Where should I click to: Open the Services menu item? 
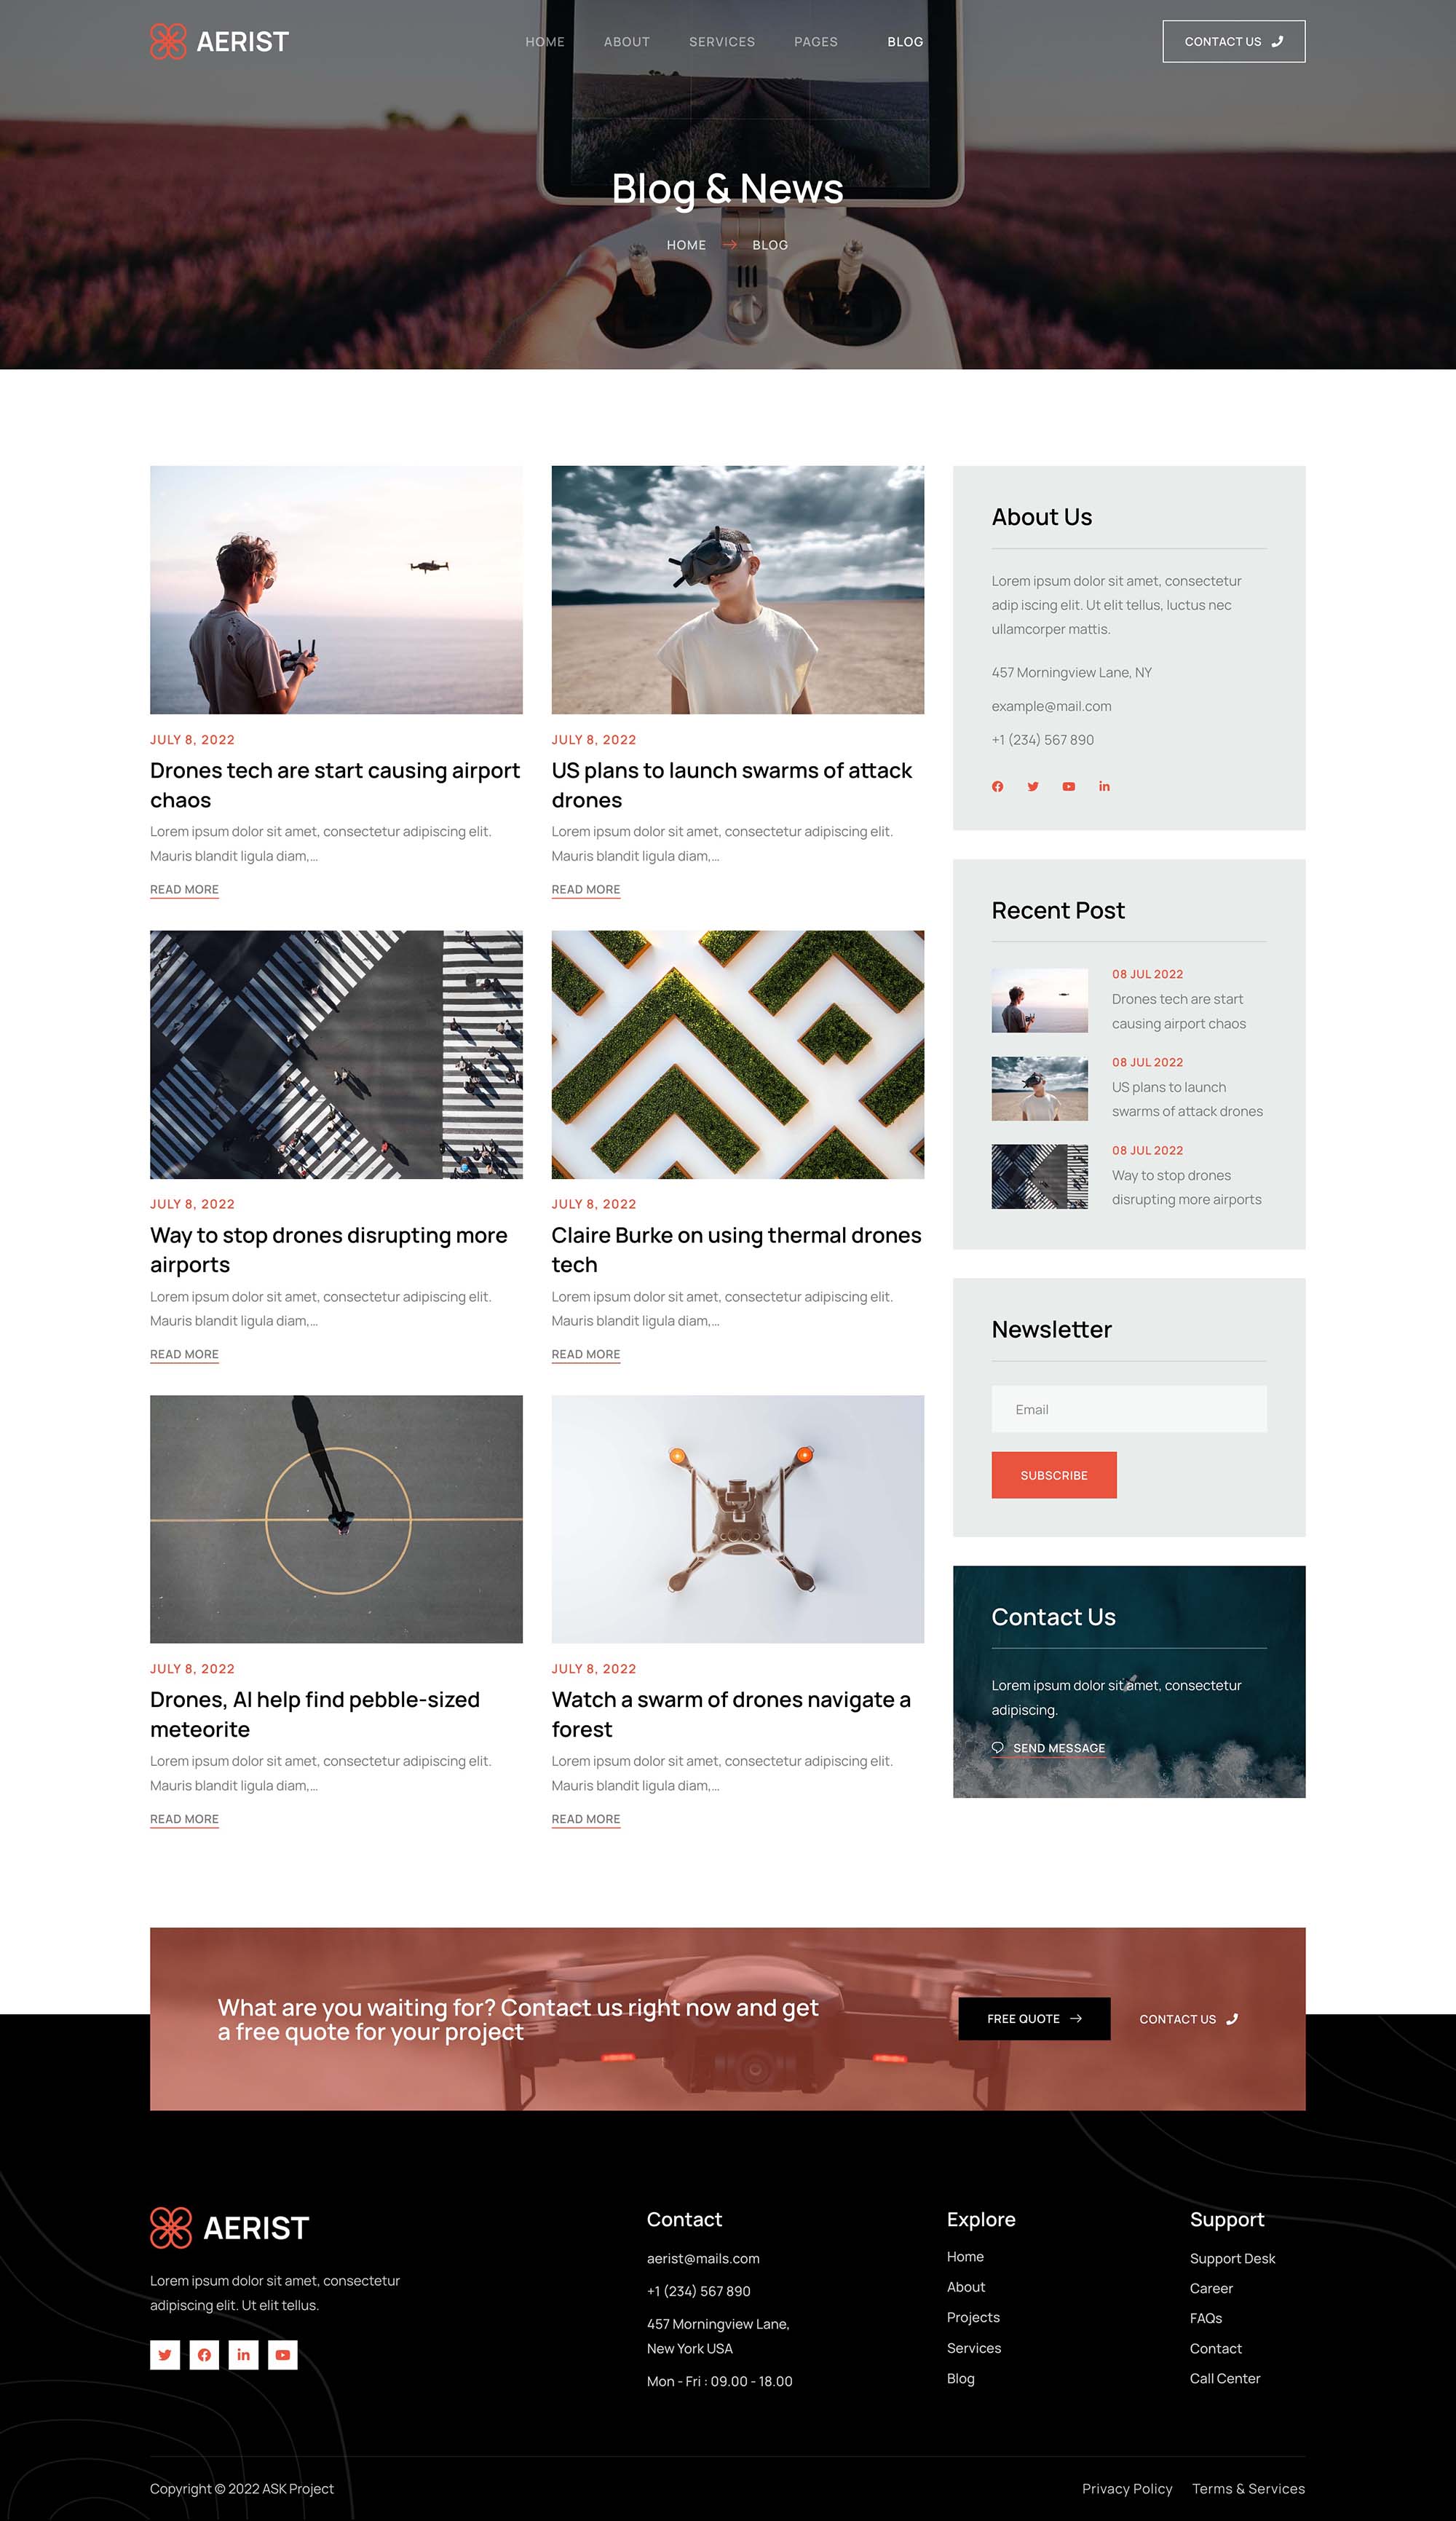click(x=722, y=42)
